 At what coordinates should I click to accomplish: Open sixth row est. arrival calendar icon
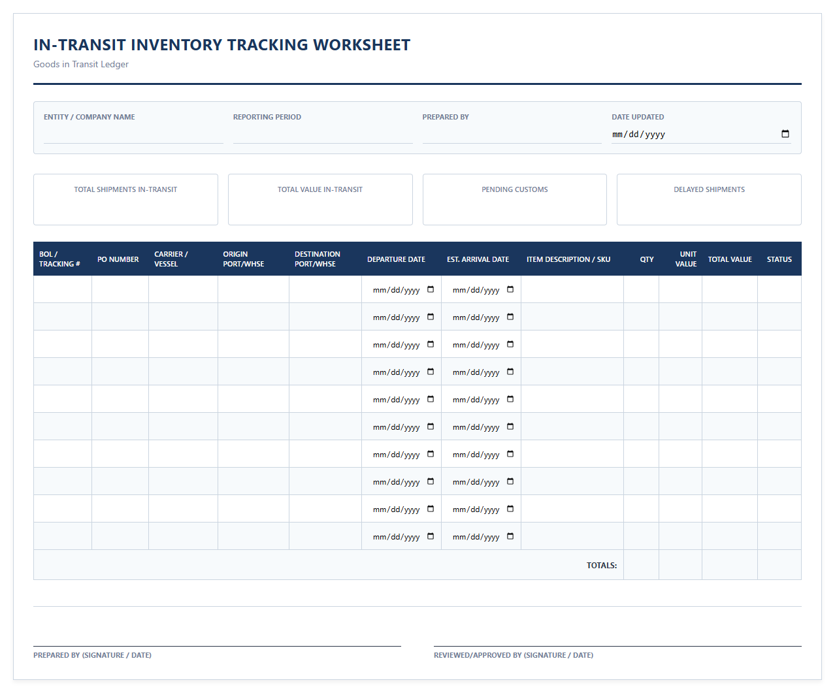pos(510,427)
